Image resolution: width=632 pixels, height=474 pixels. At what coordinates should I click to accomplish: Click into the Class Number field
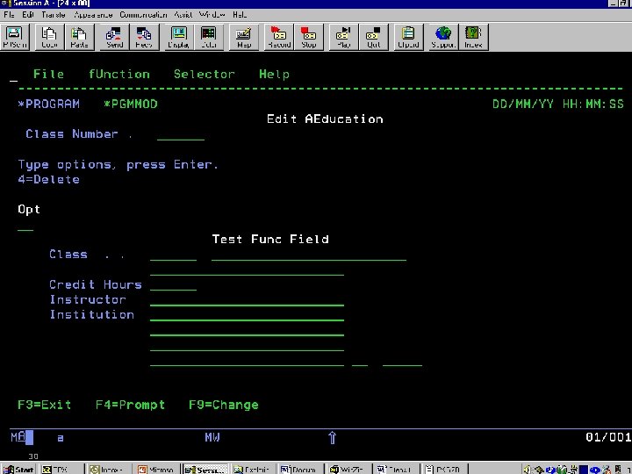[x=181, y=134]
